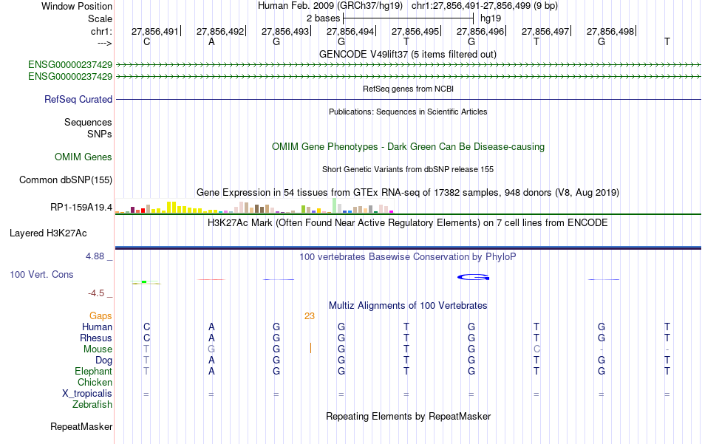Click the 4.88 PhyloP upper scale value

click(x=95, y=256)
